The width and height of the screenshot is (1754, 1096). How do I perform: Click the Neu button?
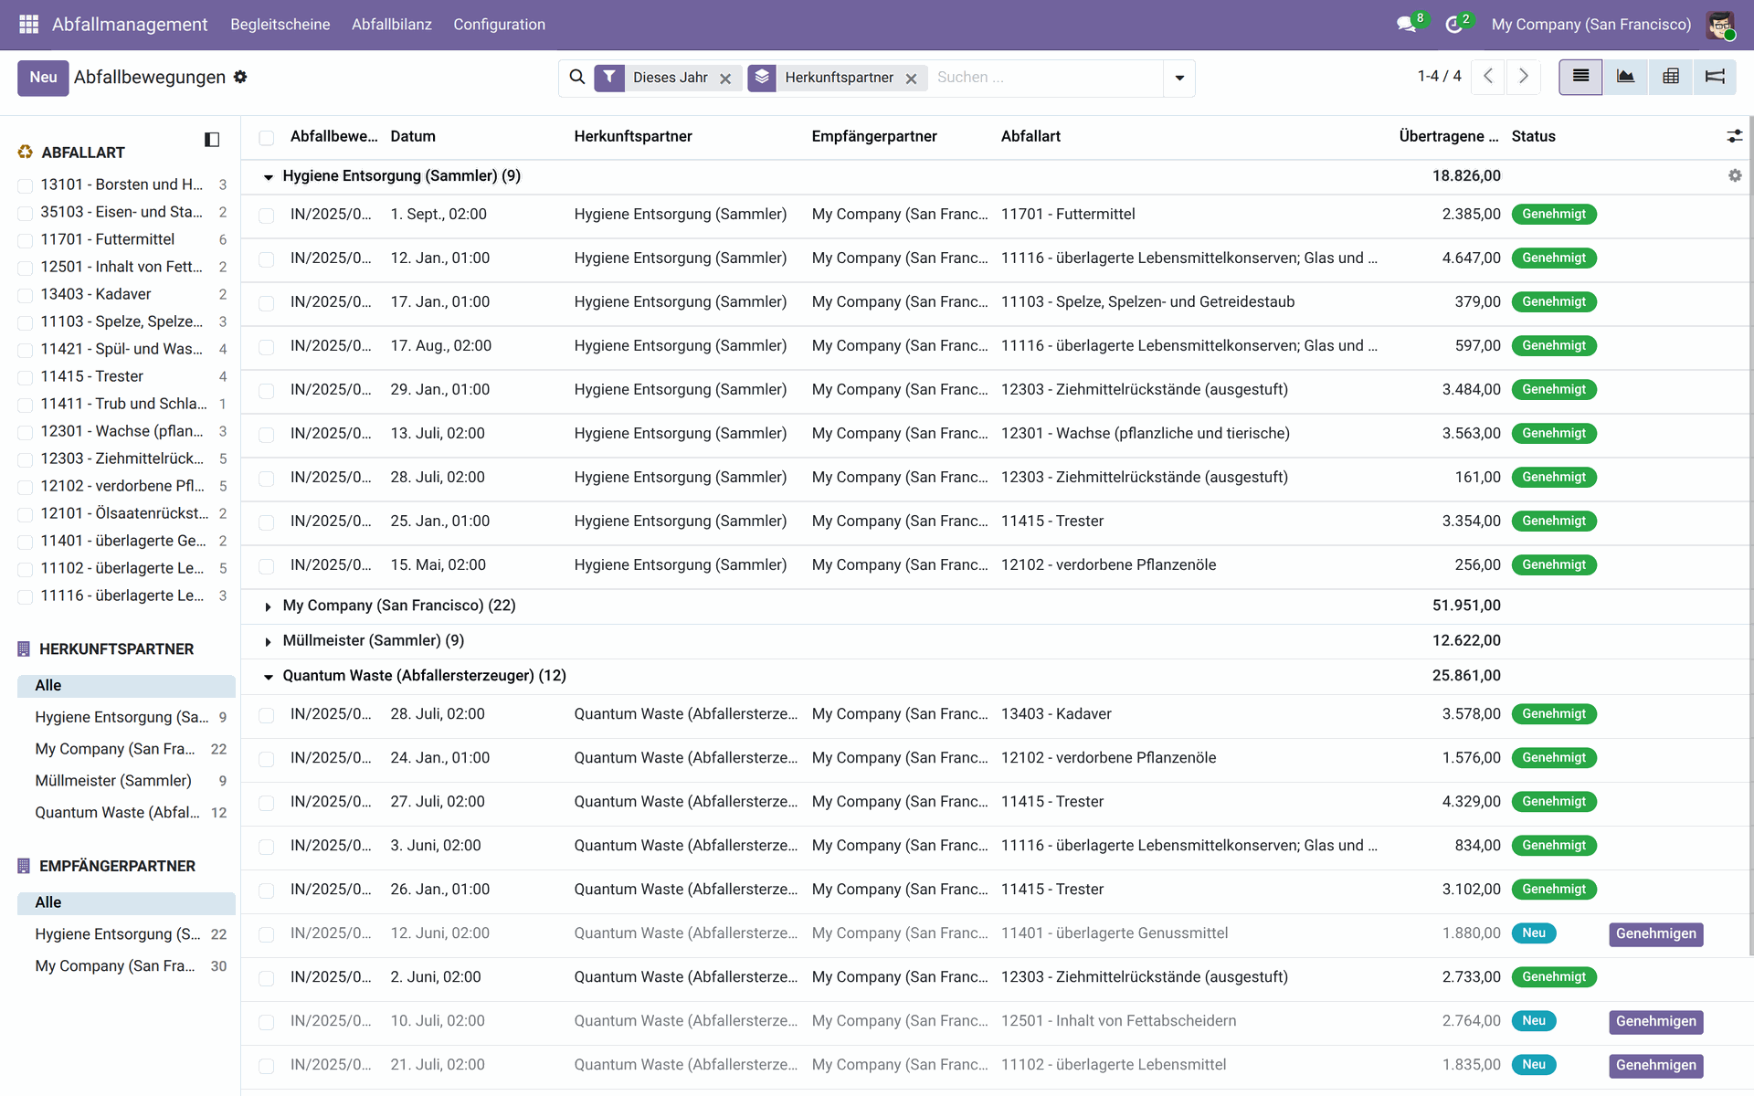[x=43, y=78]
